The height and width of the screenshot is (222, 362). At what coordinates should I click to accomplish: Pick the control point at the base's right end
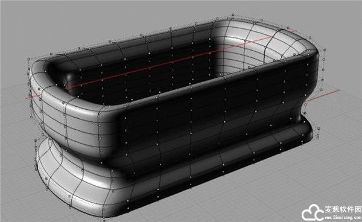coord(319,128)
